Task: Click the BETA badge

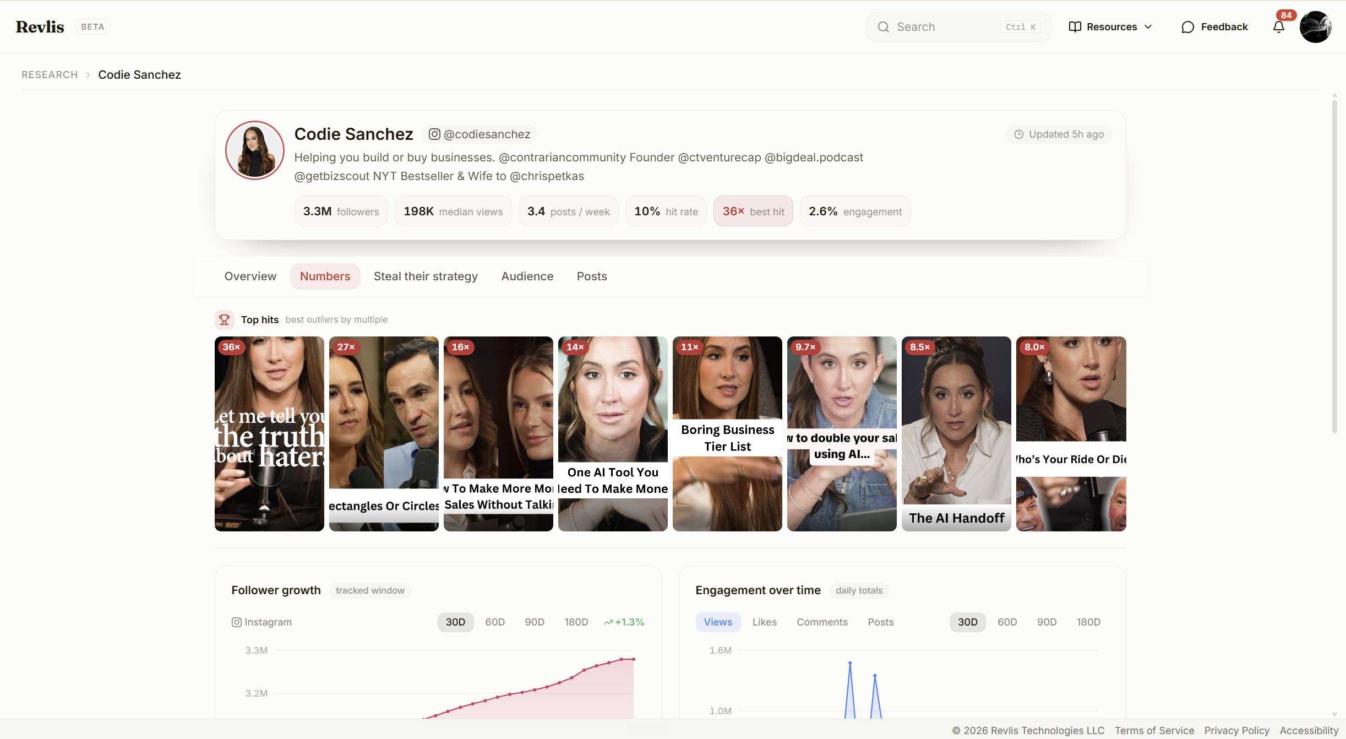Action: point(92,27)
